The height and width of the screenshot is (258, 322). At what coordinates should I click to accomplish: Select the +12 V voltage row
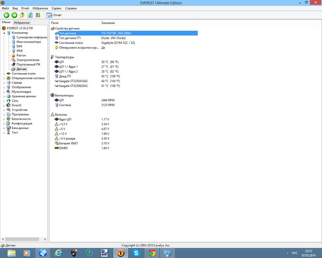coord(126,134)
